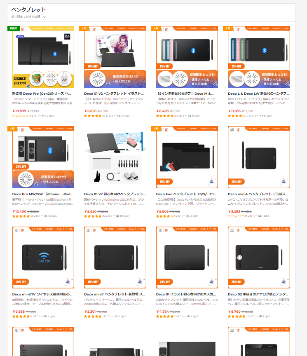This screenshot has height=356, width=307.
Task: Click the 20% OFF badge on Deco 01
Action: point(165,282)
